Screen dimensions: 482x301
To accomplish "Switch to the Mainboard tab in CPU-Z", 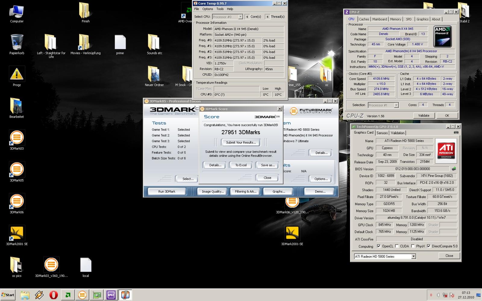I will [x=380, y=19].
